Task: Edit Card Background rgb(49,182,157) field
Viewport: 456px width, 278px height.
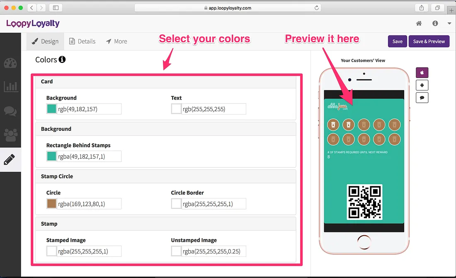Action: click(x=89, y=109)
